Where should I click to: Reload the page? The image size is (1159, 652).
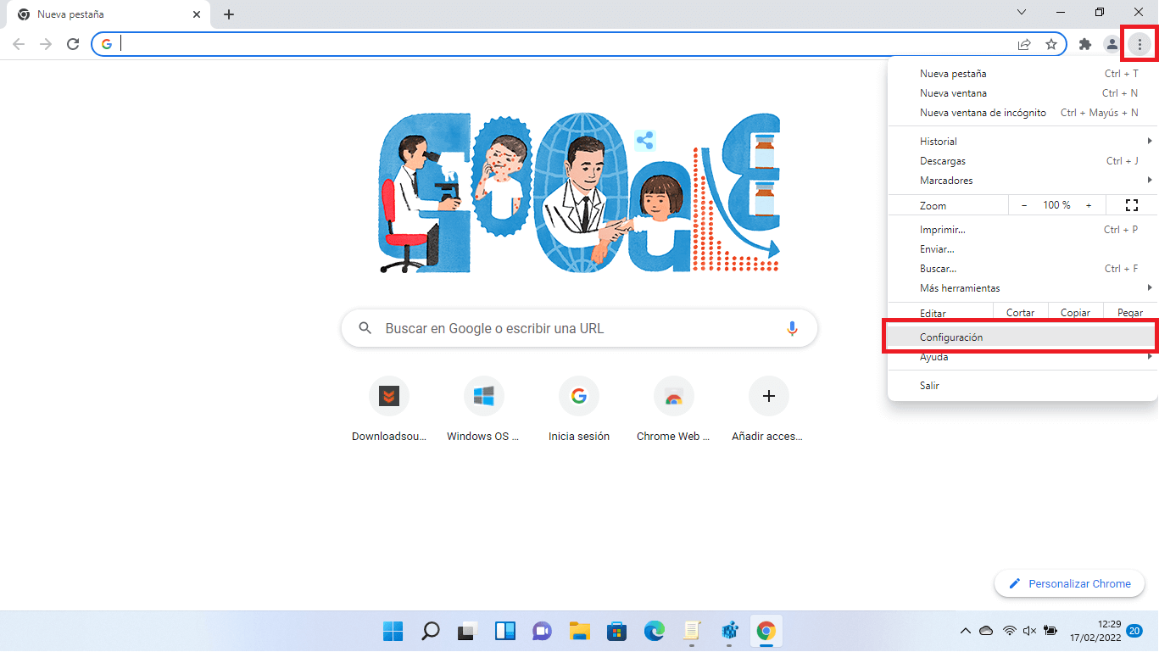click(73, 44)
